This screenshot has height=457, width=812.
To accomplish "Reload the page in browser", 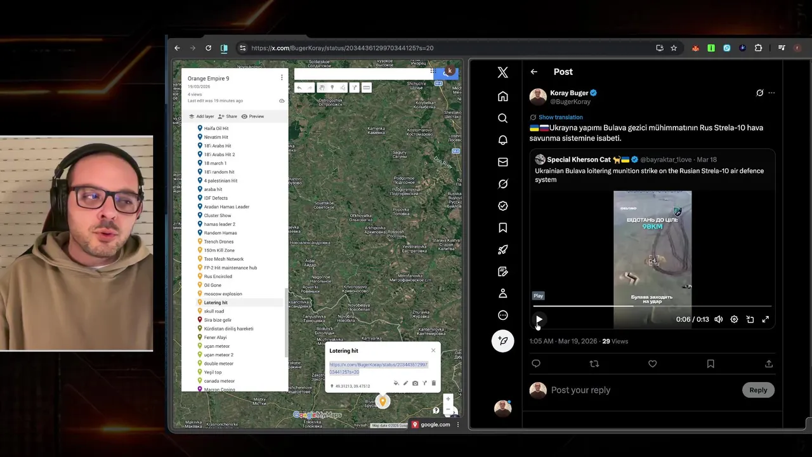I will (208, 48).
